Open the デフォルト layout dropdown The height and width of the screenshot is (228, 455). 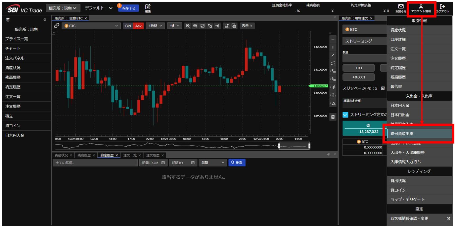pos(99,8)
